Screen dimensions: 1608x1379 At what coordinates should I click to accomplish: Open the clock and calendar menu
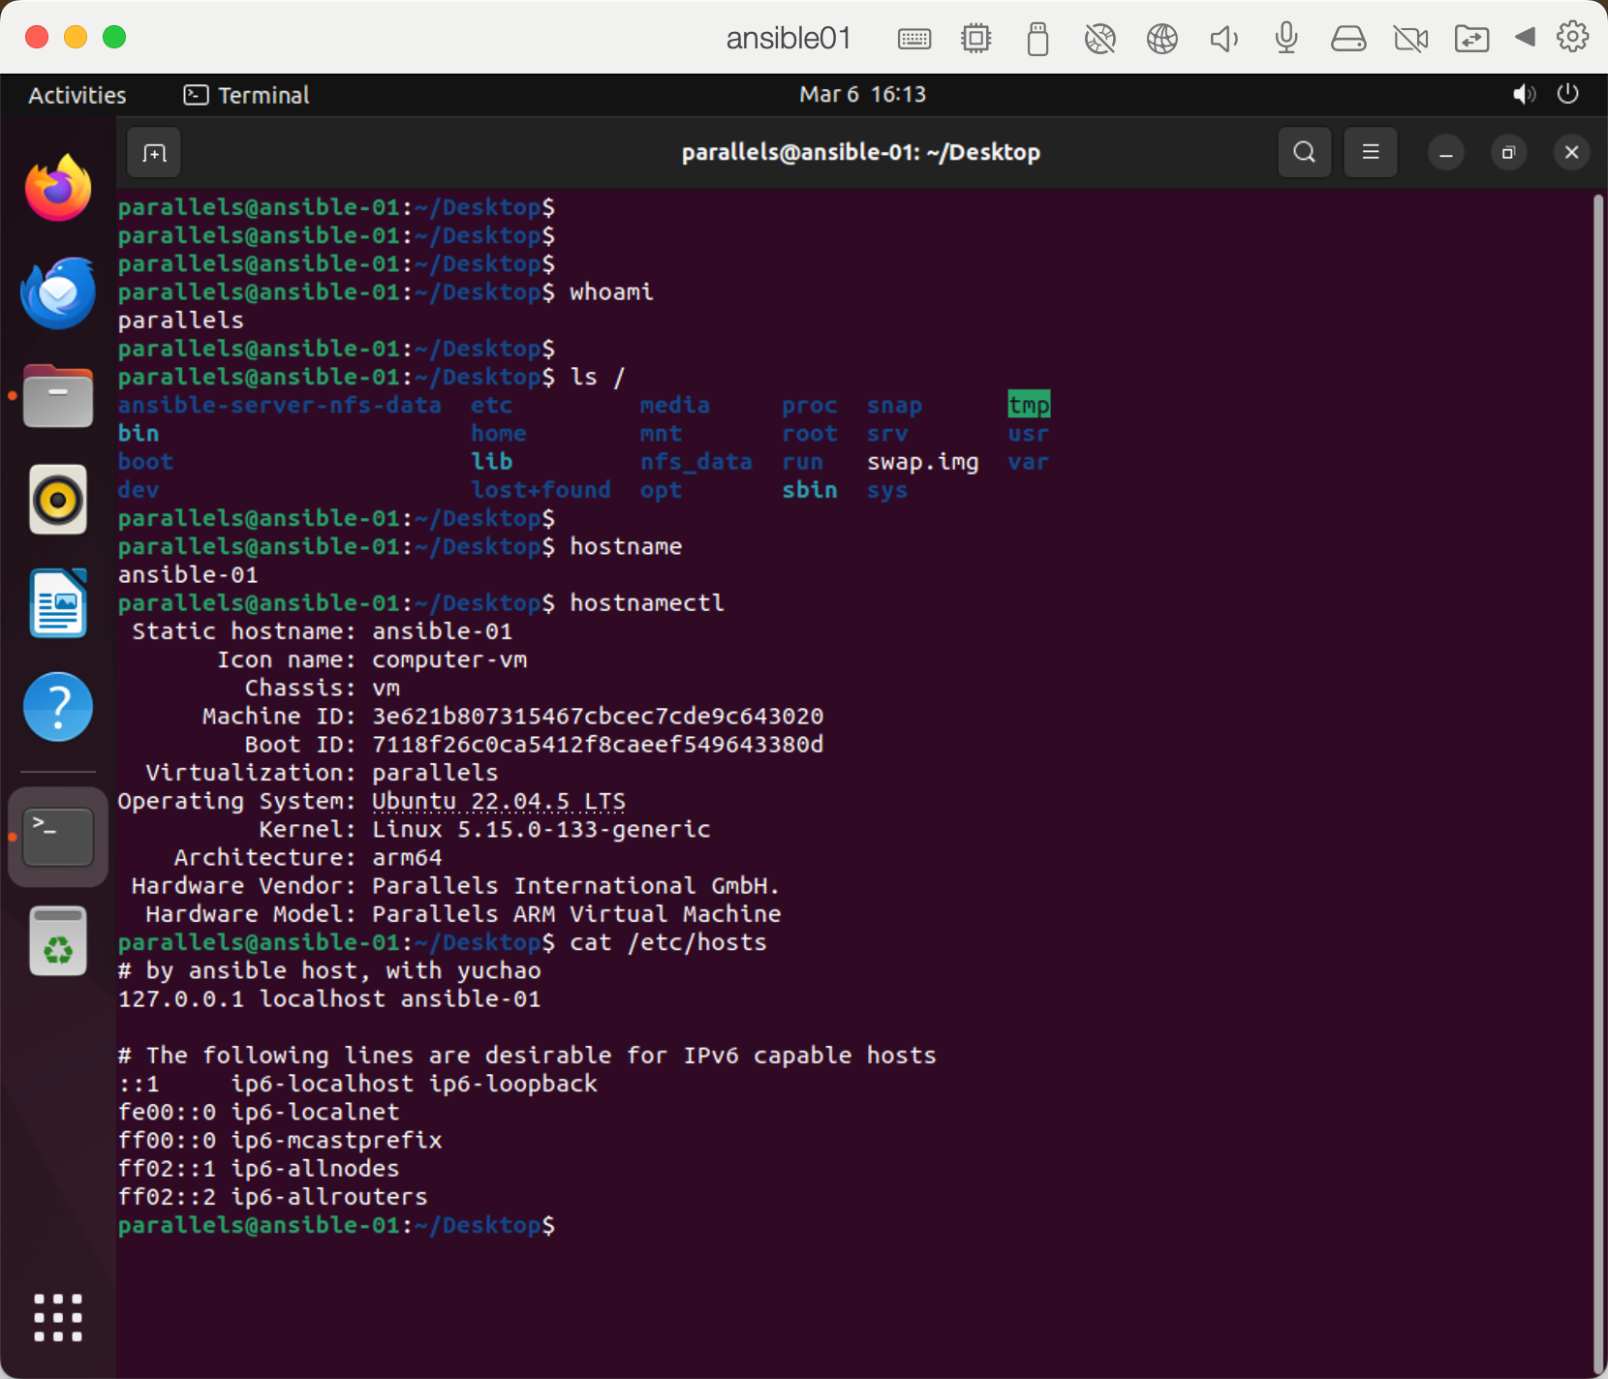862,95
